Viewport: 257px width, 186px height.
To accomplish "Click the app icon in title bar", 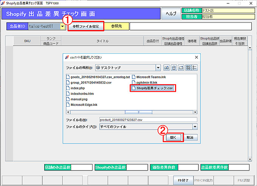I will click(x=3, y=3).
